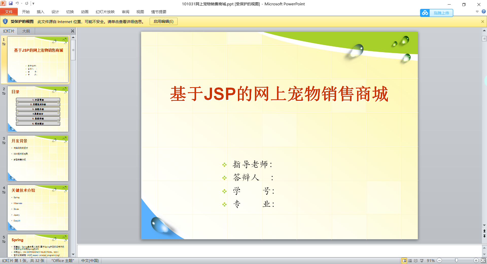487x264 pixels.
Task: Click the Next Slide double-arrow button
Action: point(484,236)
